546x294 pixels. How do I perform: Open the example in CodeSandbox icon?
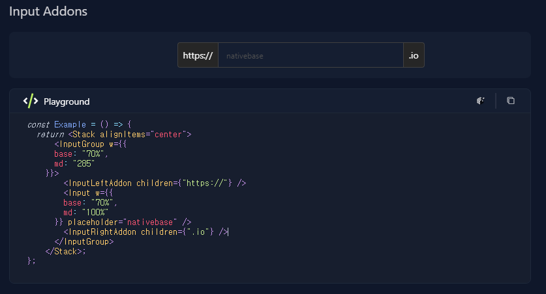click(481, 101)
